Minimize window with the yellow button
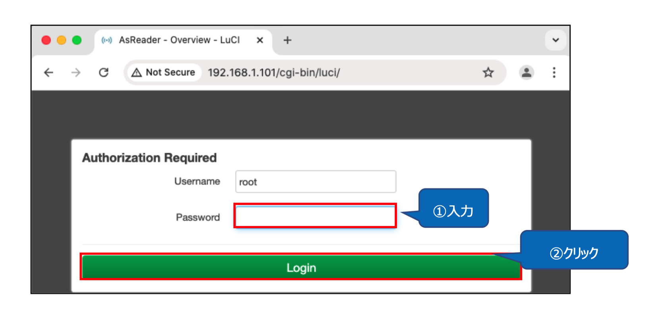Screen dimensions: 652x318 pos(62,40)
